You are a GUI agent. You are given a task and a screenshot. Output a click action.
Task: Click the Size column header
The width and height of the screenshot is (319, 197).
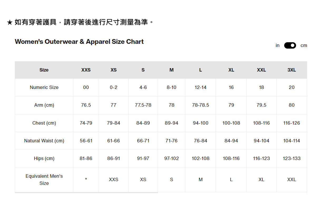click(x=44, y=70)
